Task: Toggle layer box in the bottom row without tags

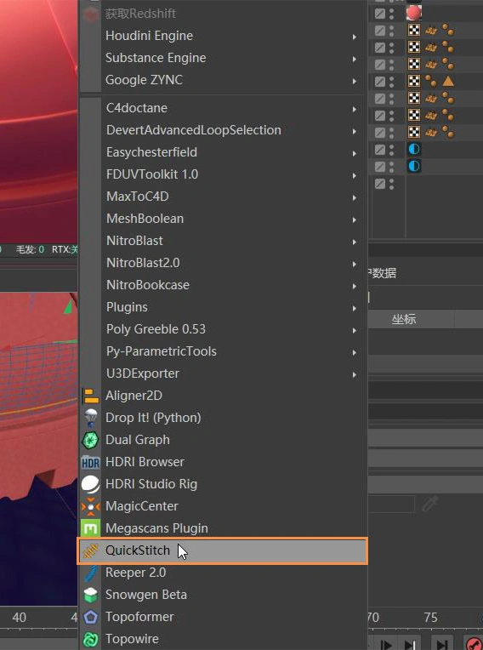Action: tap(380, 183)
